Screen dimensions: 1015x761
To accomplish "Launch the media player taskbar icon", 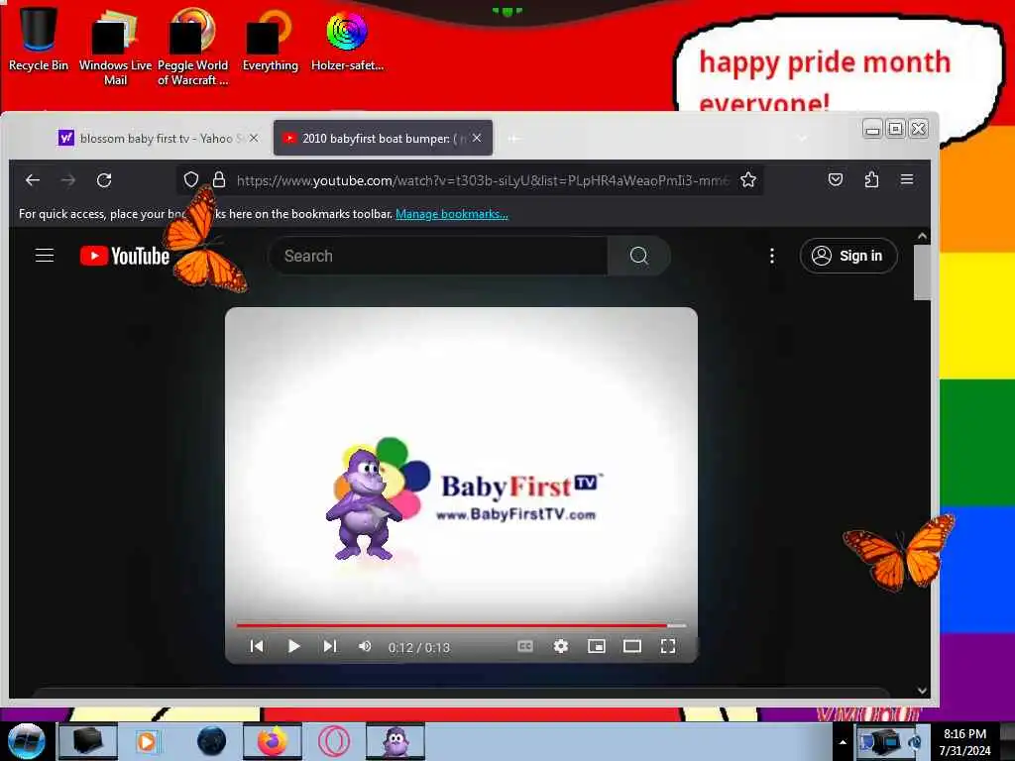I will click(147, 741).
